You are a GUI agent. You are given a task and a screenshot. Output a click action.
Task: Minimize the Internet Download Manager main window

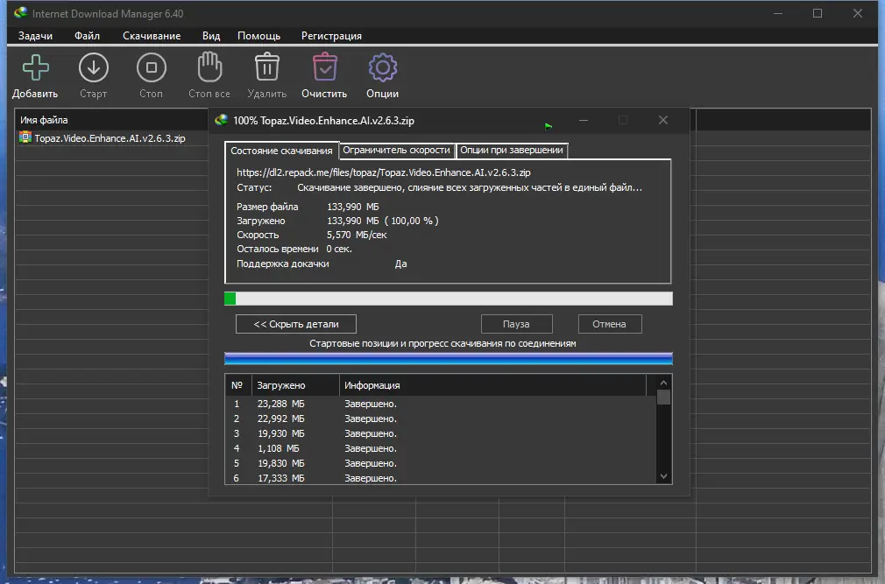click(778, 13)
